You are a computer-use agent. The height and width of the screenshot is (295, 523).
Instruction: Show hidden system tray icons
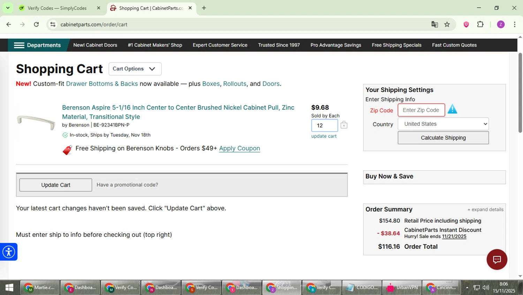point(467,288)
